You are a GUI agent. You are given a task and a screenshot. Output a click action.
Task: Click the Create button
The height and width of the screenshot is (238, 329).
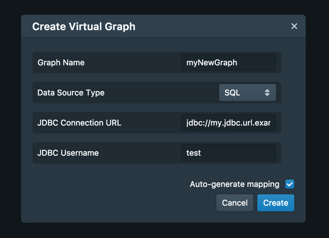click(276, 203)
